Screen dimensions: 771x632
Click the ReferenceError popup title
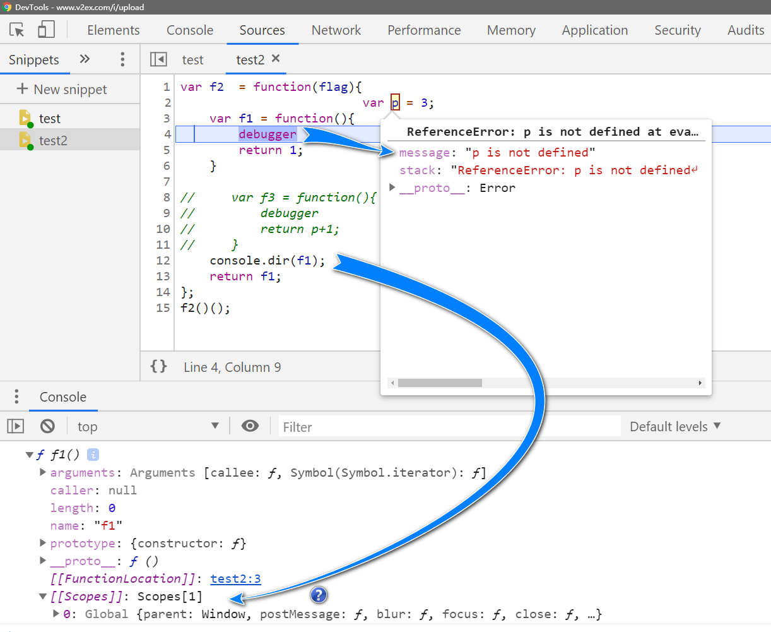(553, 131)
